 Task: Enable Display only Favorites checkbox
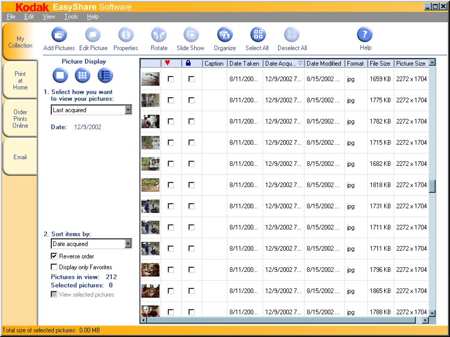click(54, 267)
